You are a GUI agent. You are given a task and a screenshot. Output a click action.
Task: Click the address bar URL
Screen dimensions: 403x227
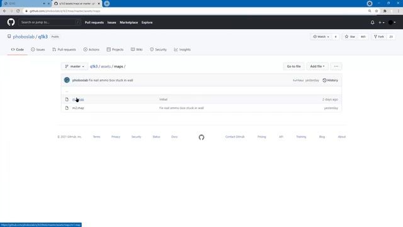(65, 11)
